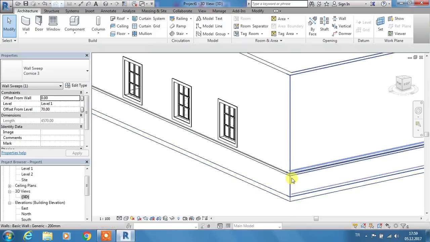This screenshot has width=430, height=242.
Task: Select the Door tool
Action: coord(39,25)
